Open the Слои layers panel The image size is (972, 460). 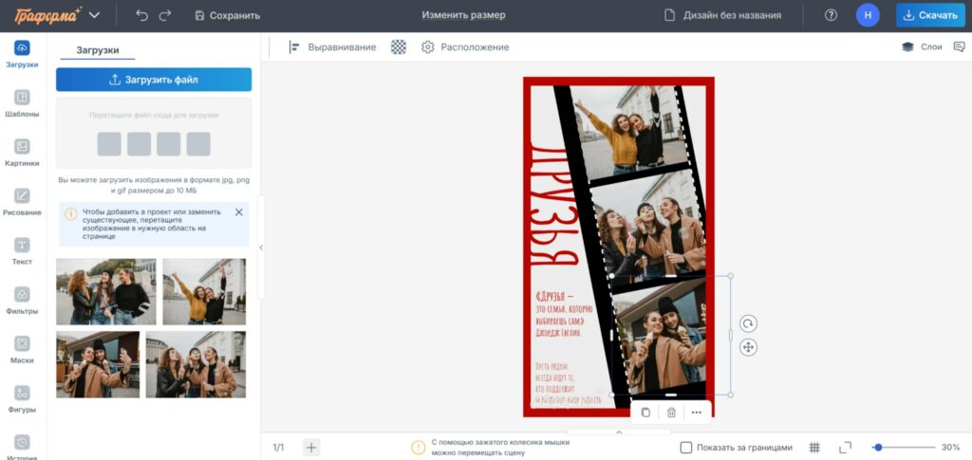pos(921,47)
